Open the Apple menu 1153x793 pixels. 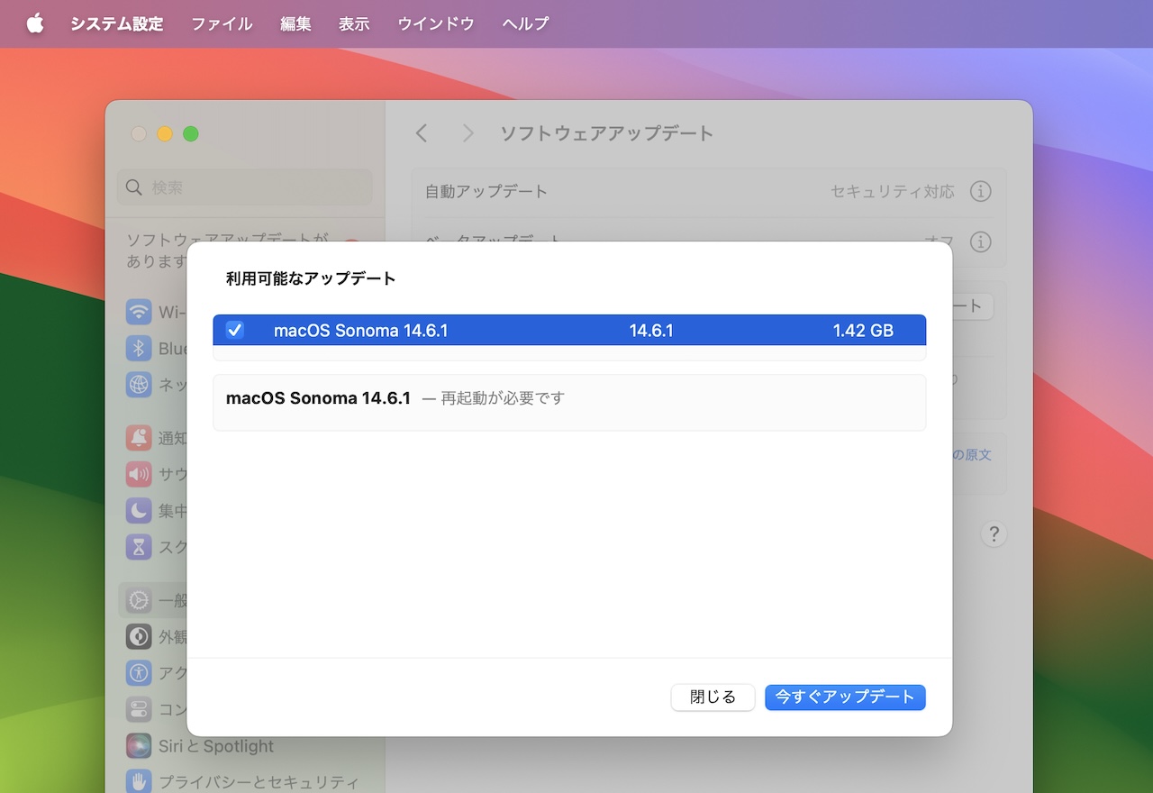click(35, 23)
